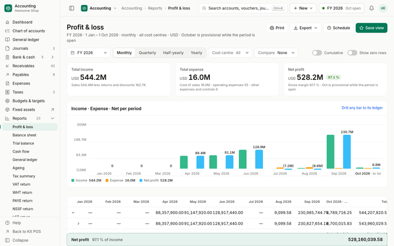Go Back to Kit POS
Screen dimensions: 394x246
coord(30,232)
